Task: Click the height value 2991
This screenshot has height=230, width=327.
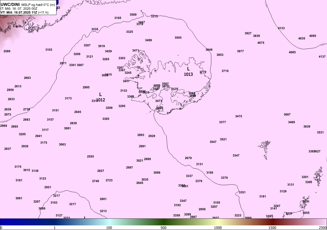Action: point(142,146)
